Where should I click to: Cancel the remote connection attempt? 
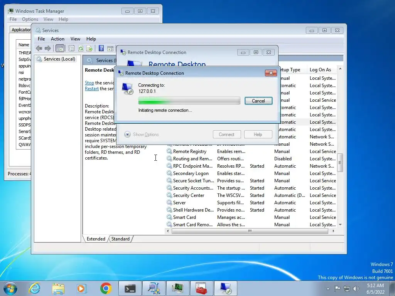tap(258, 101)
